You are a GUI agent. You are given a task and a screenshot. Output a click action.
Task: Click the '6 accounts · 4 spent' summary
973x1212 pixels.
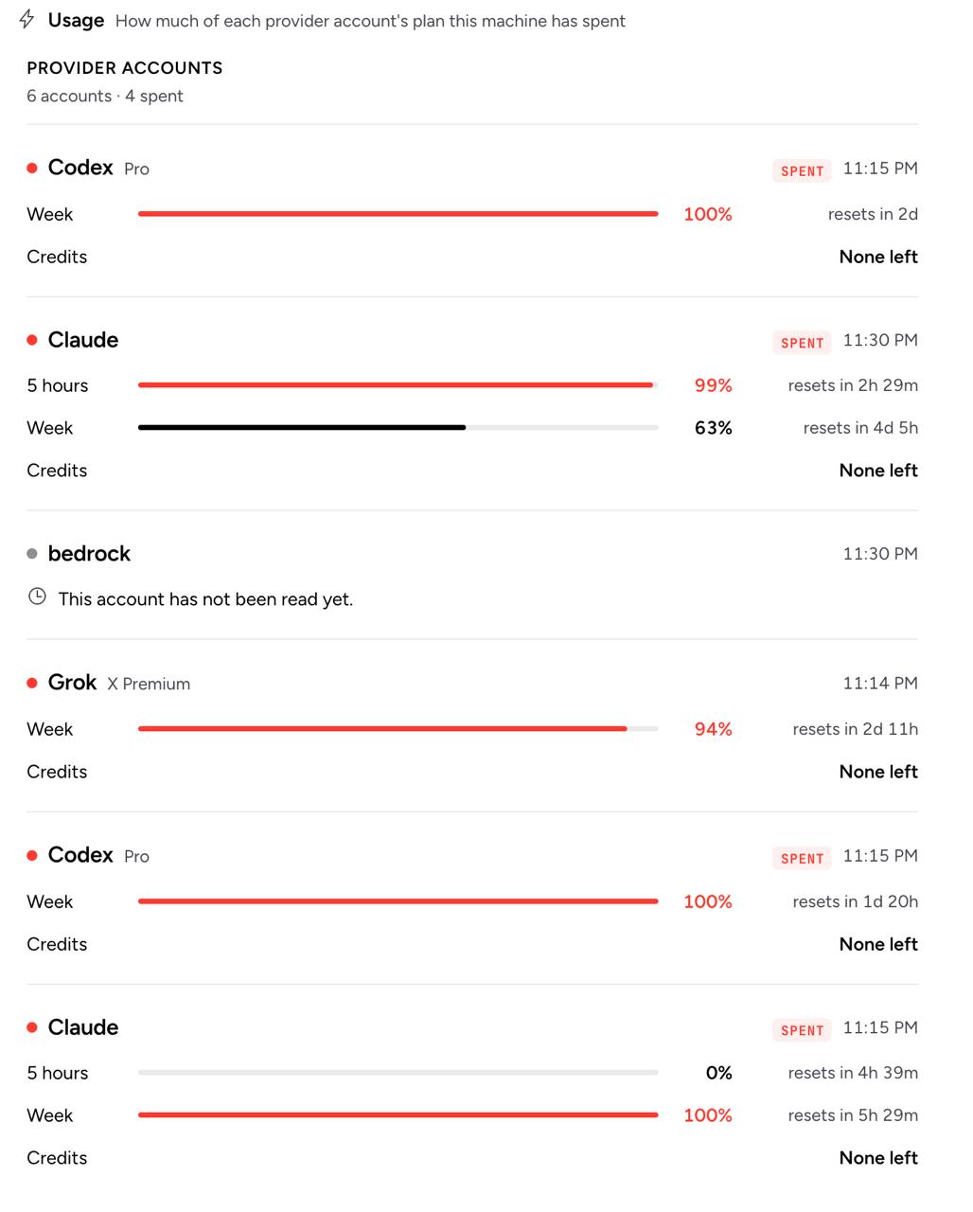pos(105,96)
